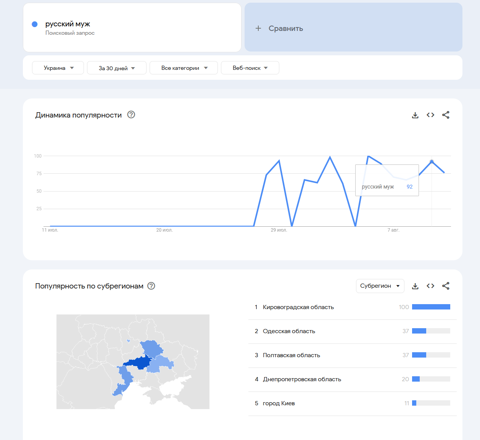The height and width of the screenshot is (440, 480).
Task: Open help for Популярность по субрегионам
Action: 151,286
